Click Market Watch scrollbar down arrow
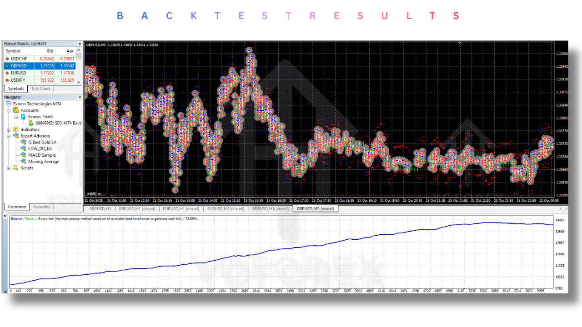The height and width of the screenshot is (327, 582). point(79,82)
